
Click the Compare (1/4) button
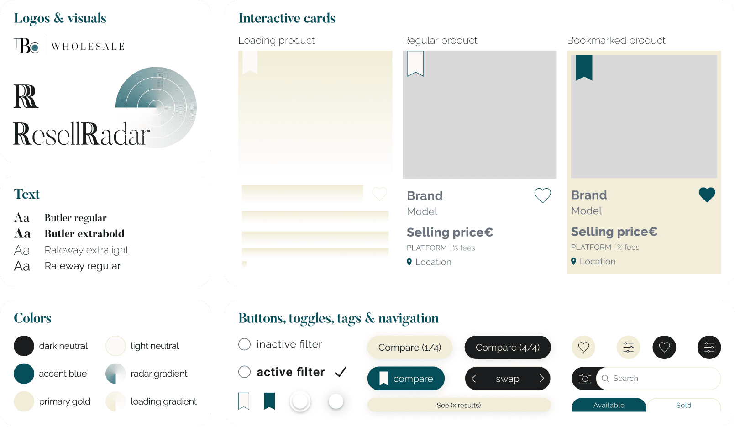coord(409,348)
